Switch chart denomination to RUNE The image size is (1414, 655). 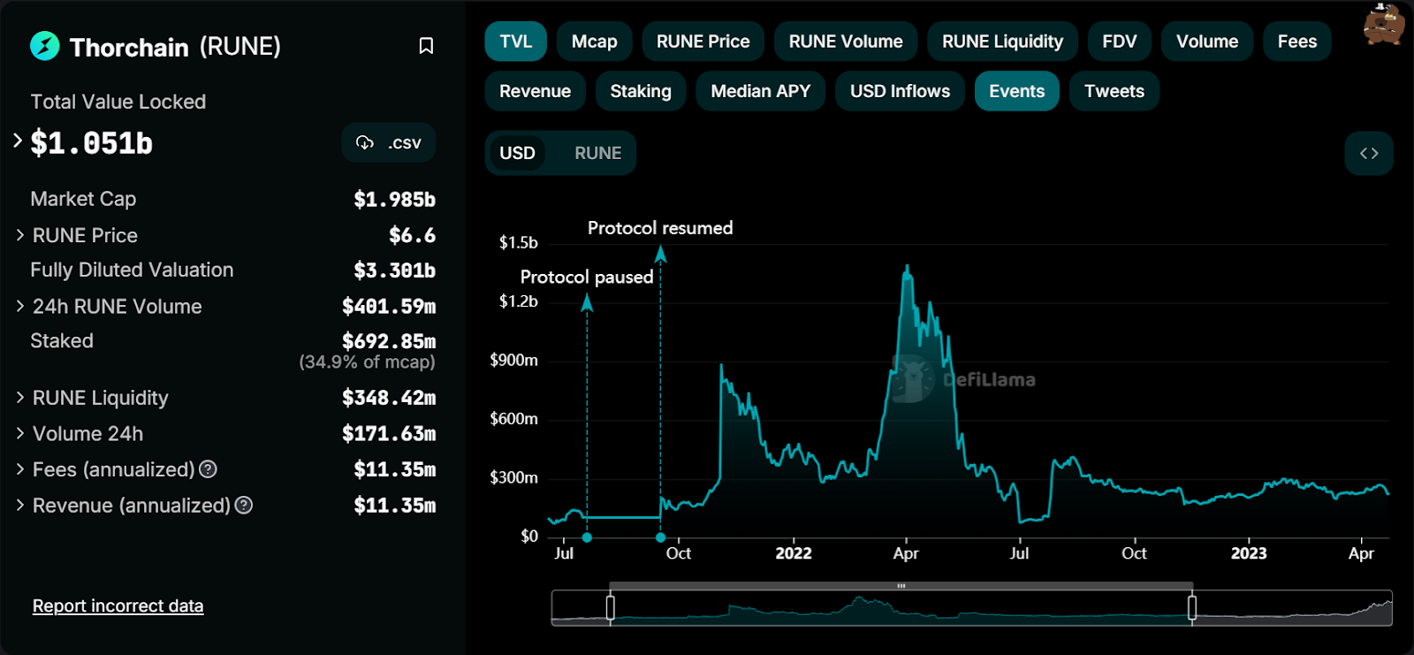[x=598, y=153]
